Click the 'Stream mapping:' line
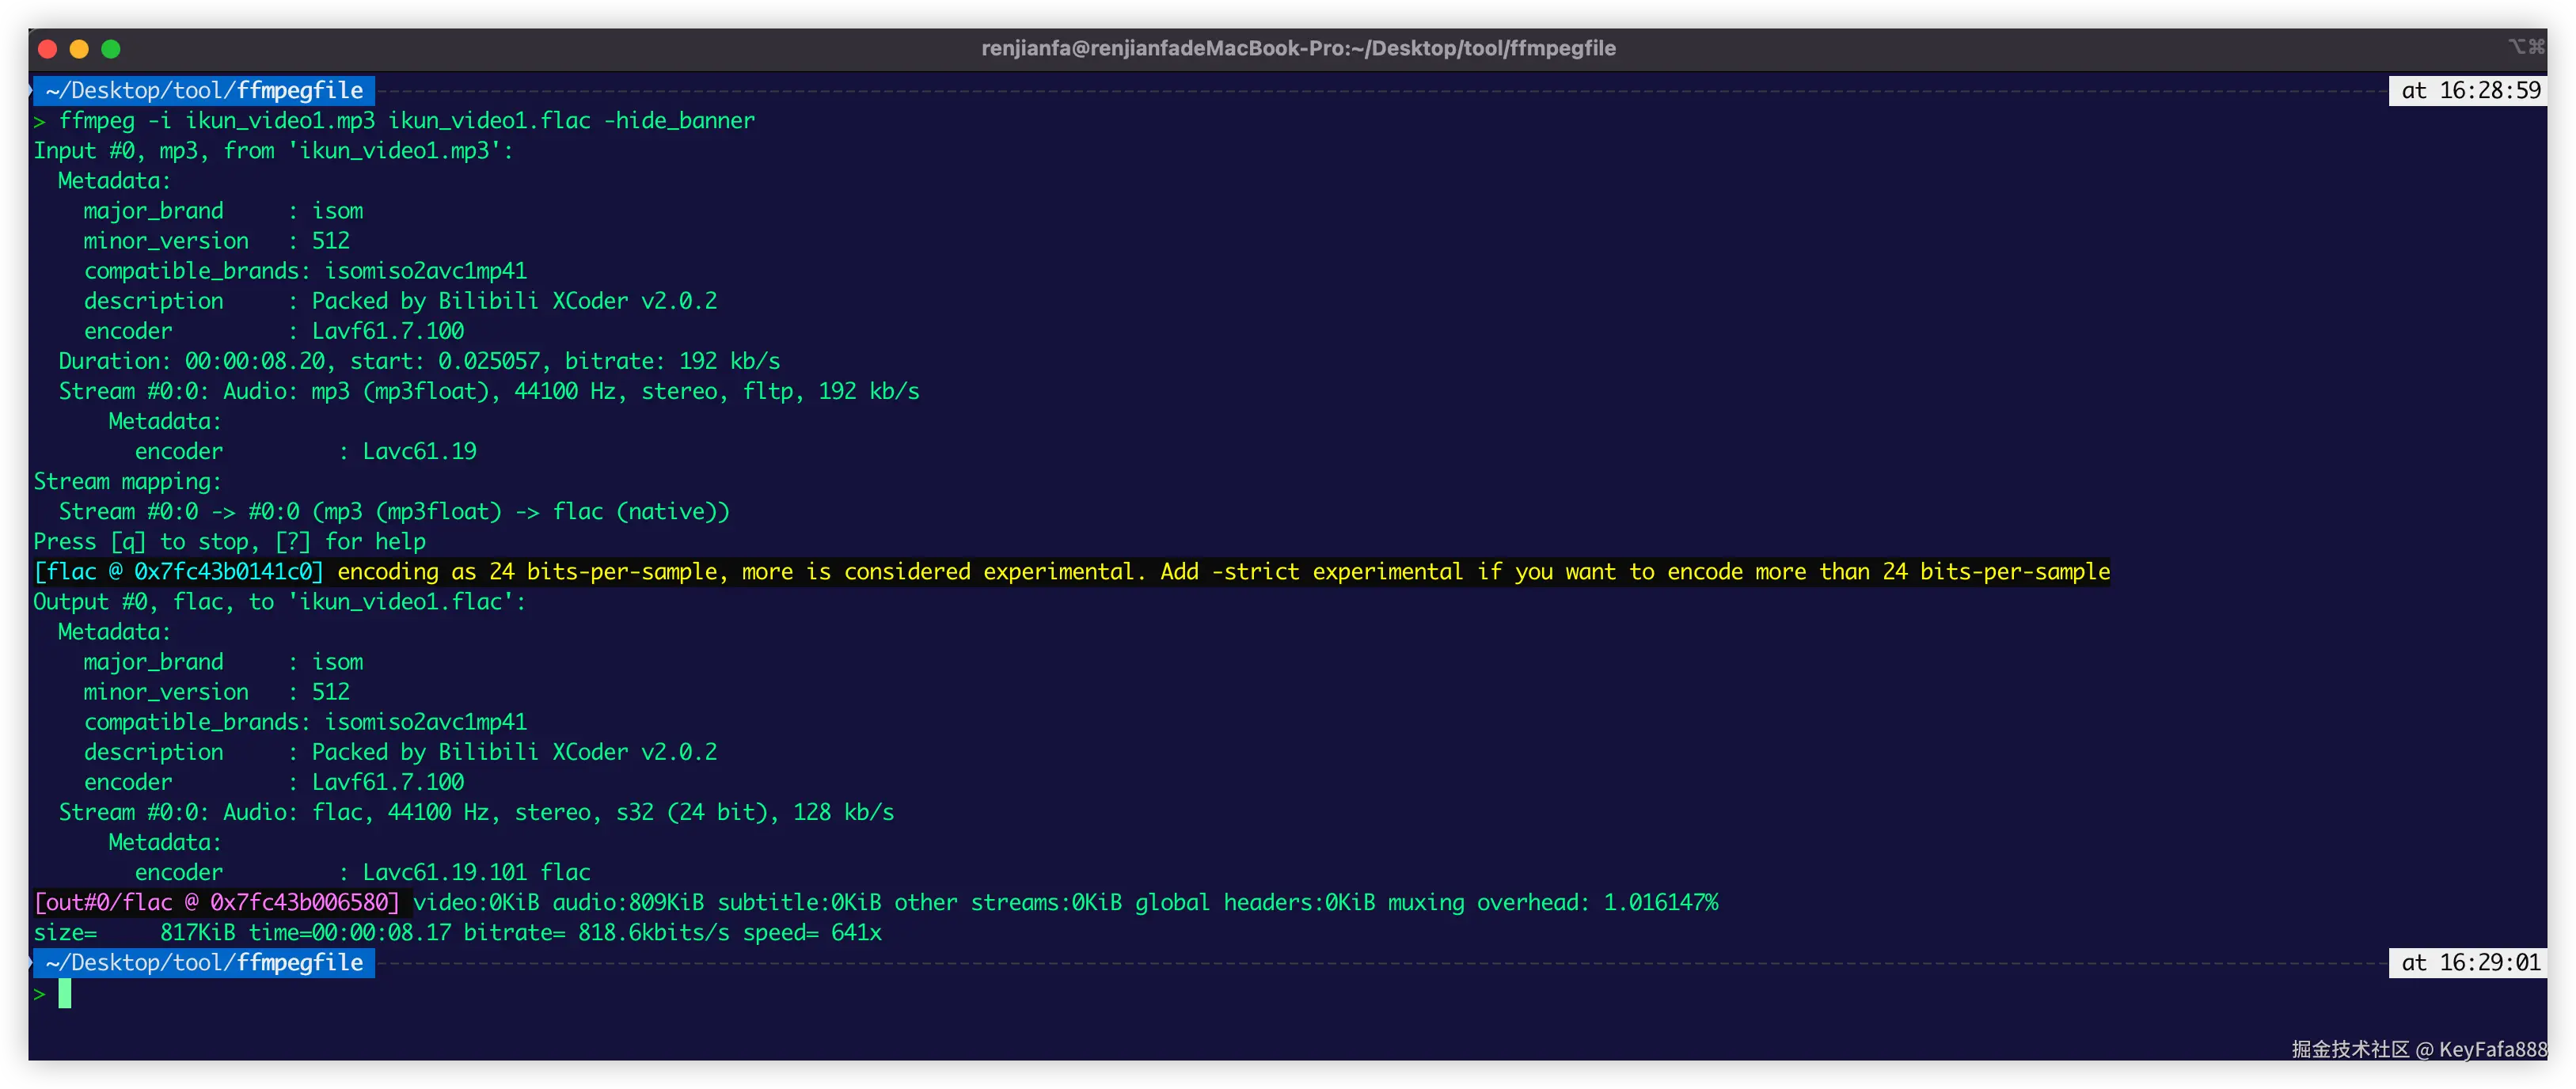Screen dimensions: 2576x1089 128,481
